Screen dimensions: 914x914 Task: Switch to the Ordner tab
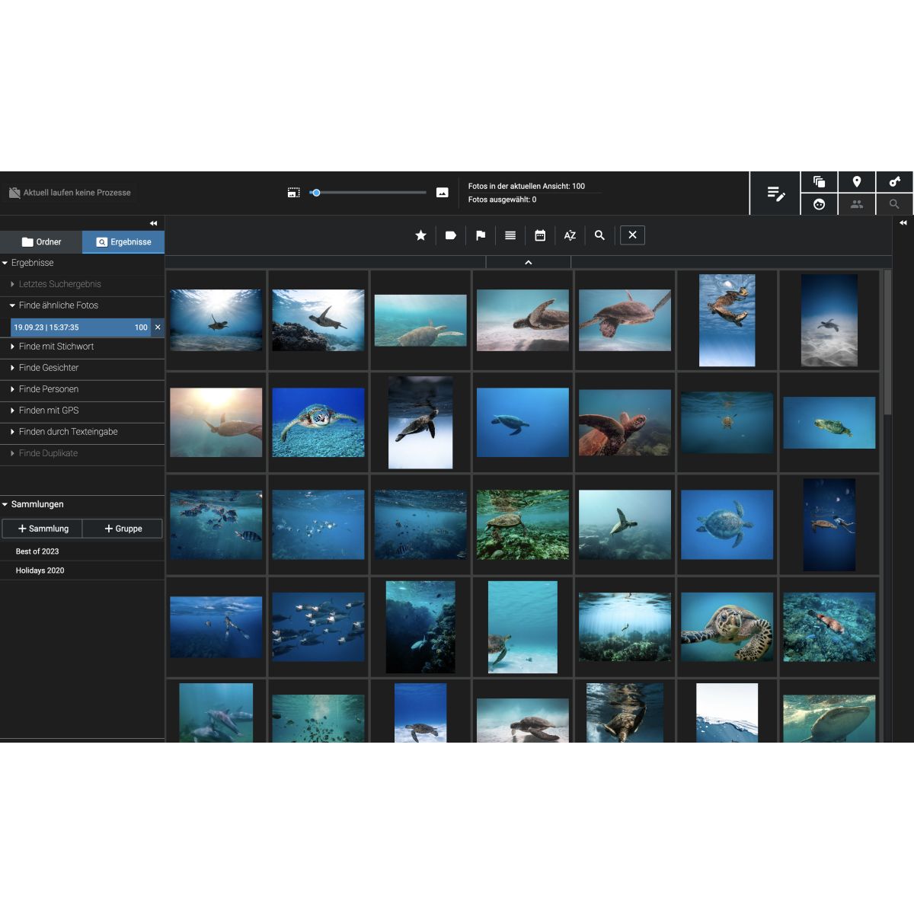[41, 242]
